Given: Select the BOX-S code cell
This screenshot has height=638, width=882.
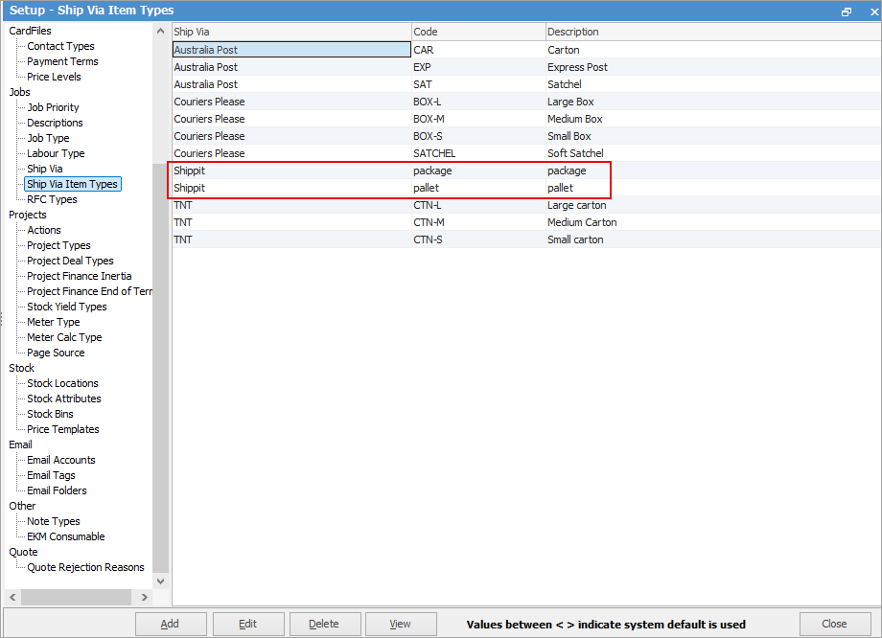Looking at the screenshot, I should (x=478, y=136).
